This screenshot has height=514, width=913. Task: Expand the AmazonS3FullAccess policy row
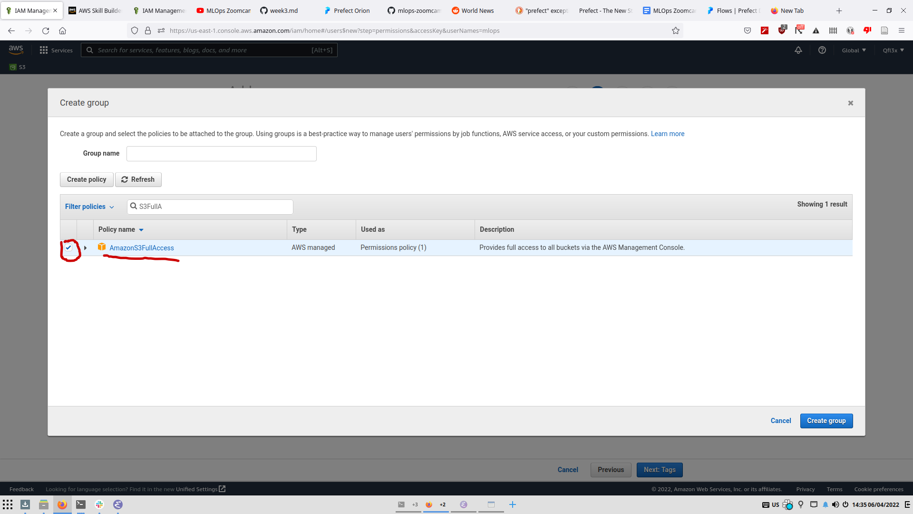86,248
